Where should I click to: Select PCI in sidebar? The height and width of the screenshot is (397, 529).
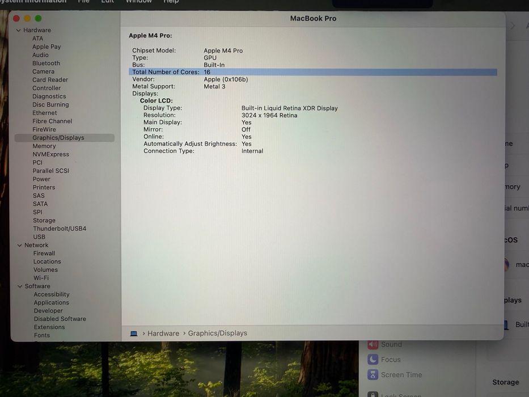pos(37,162)
